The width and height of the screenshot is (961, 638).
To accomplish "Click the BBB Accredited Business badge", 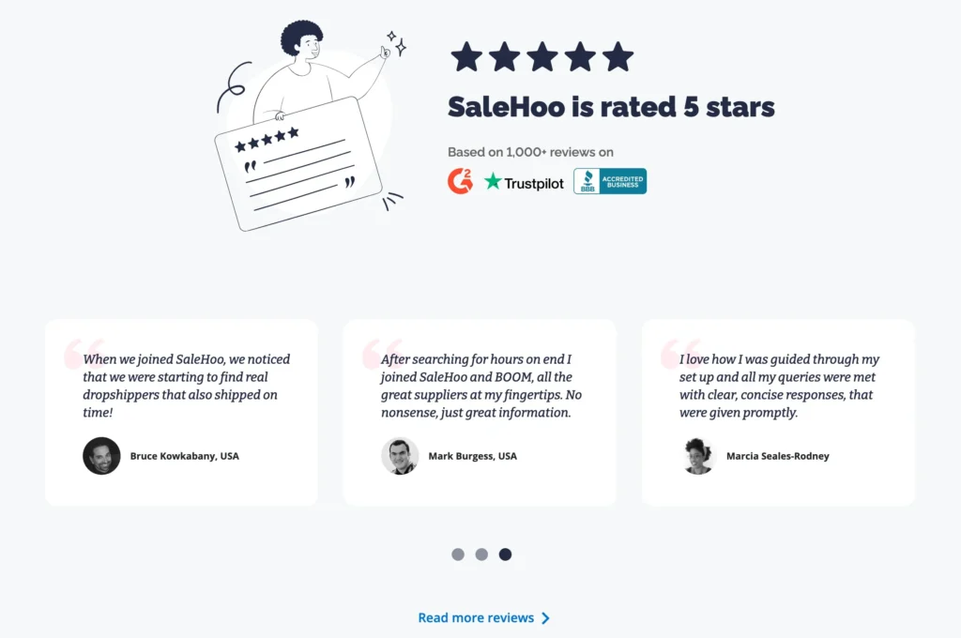I will [x=610, y=181].
